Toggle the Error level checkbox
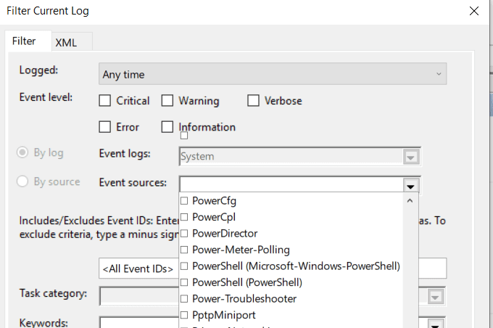 tap(105, 127)
